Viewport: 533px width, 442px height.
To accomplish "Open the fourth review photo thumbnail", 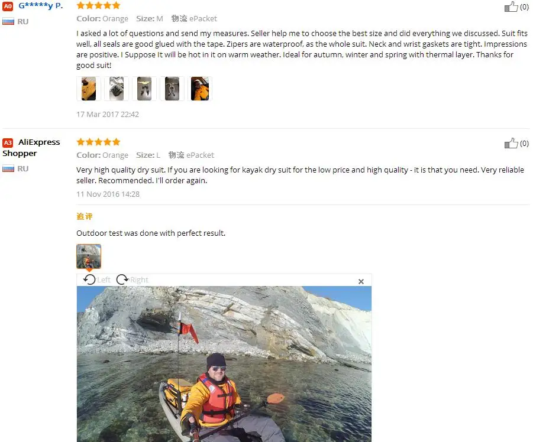I will (x=172, y=89).
